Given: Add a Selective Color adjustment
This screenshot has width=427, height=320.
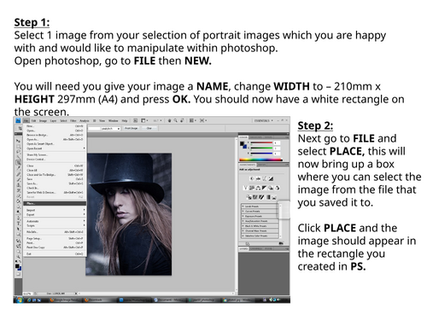Looking at the screenshot, I should [x=274, y=197].
